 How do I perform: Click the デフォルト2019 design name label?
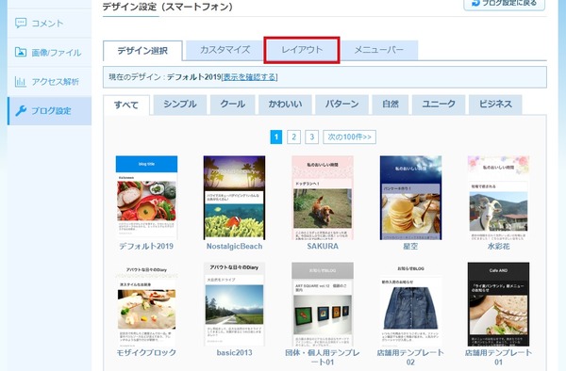click(x=146, y=247)
